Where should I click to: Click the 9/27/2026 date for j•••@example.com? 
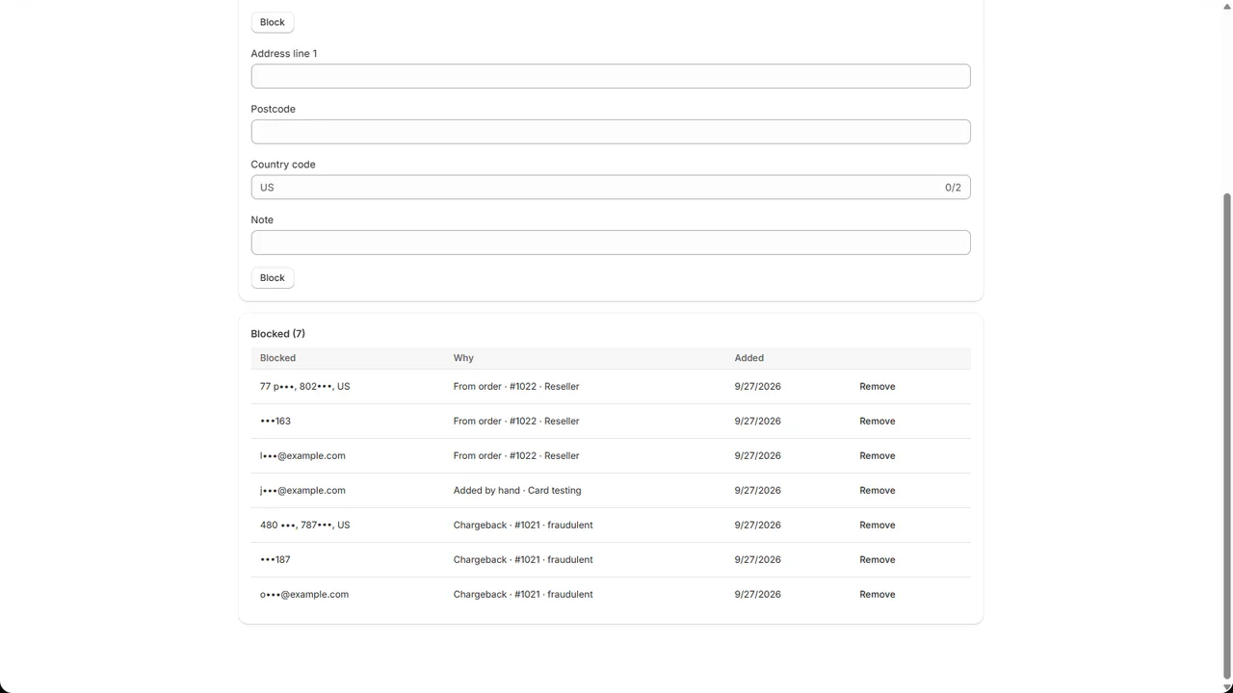pyautogui.click(x=757, y=491)
